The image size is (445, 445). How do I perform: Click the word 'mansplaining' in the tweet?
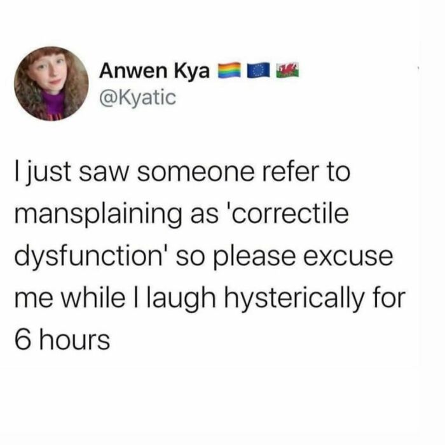(x=99, y=216)
